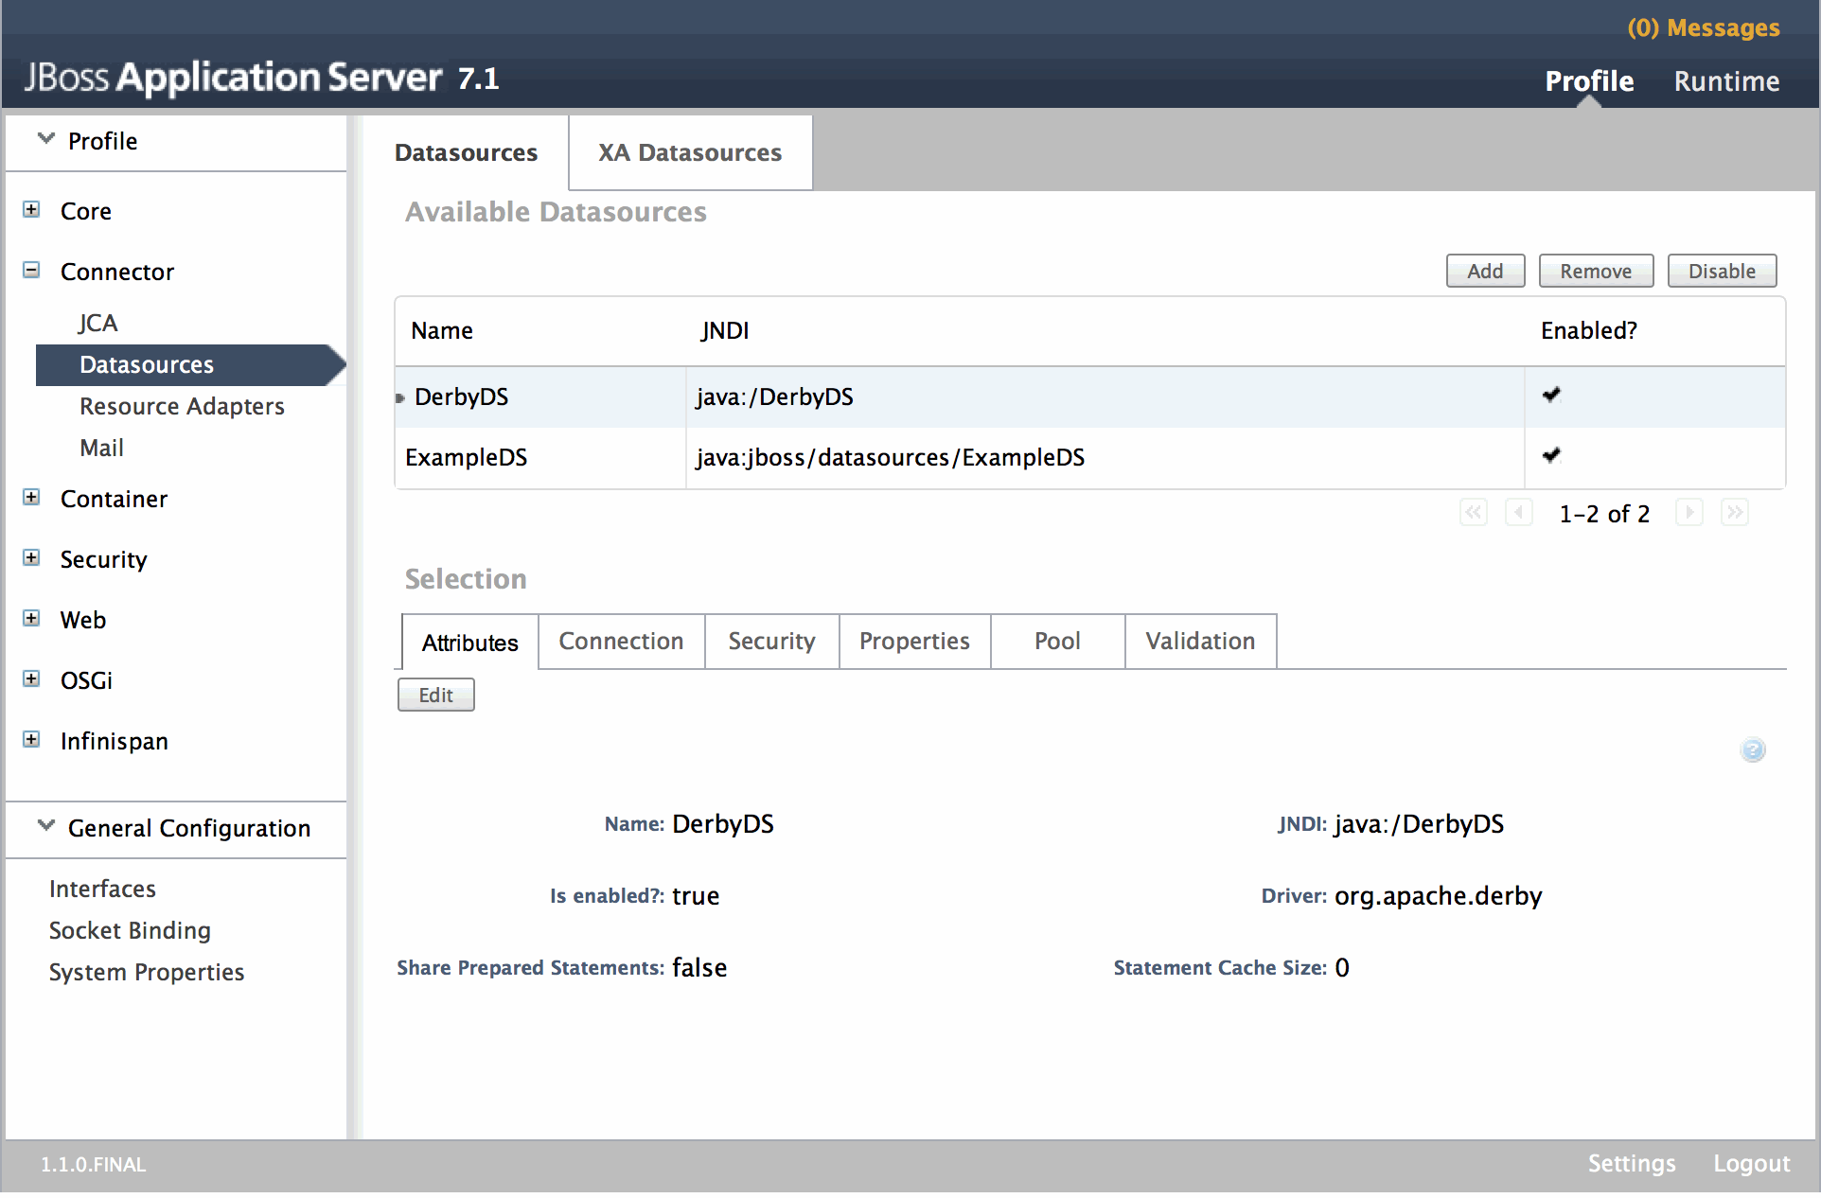The image size is (1821, 1198).
Task: Click ExampleDS enabled checkmark
Action: point(1551,456)
